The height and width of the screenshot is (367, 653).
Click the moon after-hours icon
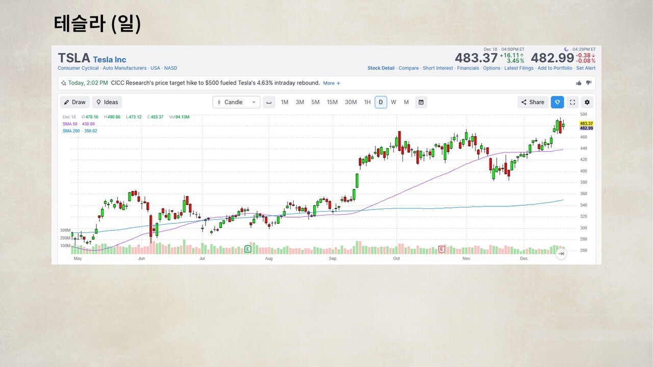click(x=566, y=49)
